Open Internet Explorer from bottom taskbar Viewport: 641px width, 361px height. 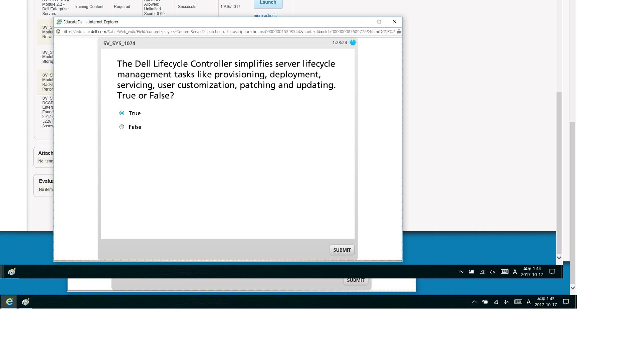click(9, 302)
